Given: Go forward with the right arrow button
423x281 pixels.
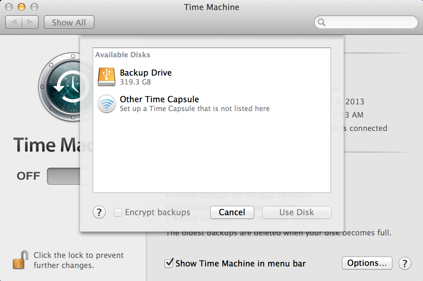Looking at the screenshot, I should click(30, 22).
